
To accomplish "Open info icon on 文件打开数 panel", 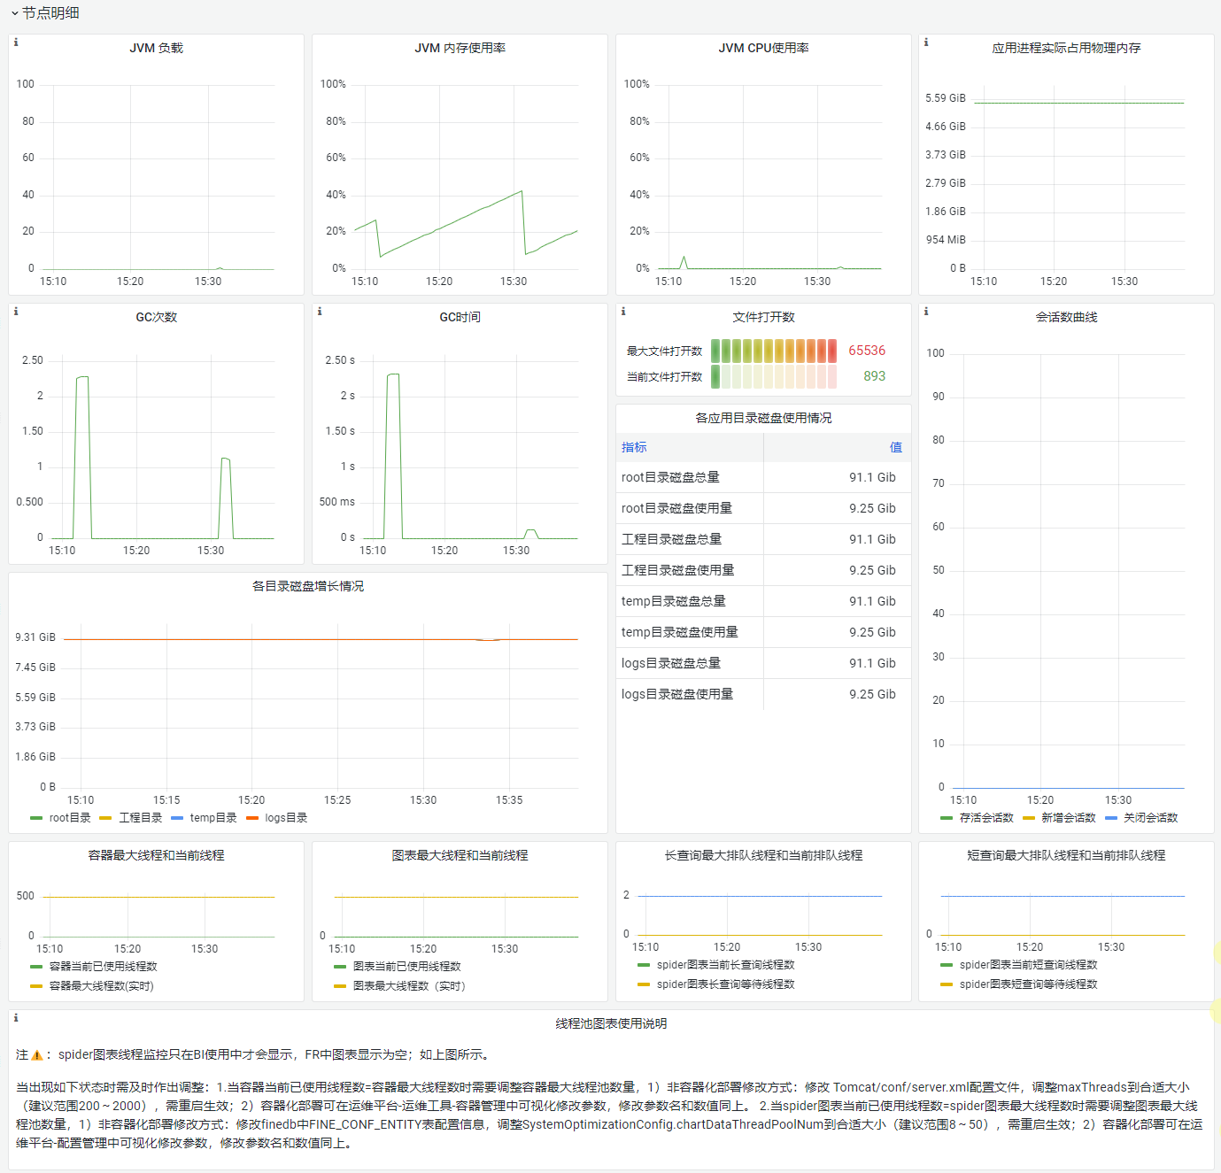I will pyautogui.click(x=623, y=312).
